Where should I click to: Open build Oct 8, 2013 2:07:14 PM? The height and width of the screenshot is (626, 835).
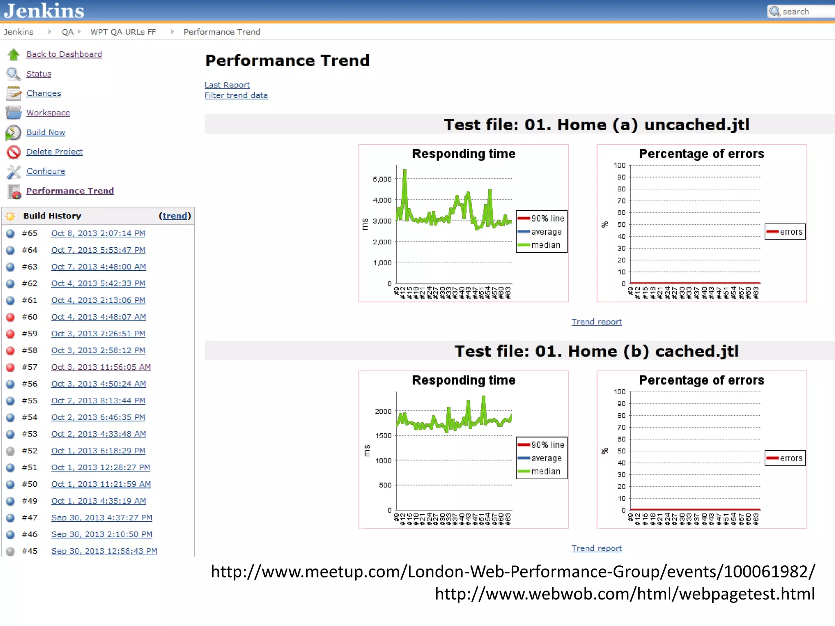coord(98,234)
